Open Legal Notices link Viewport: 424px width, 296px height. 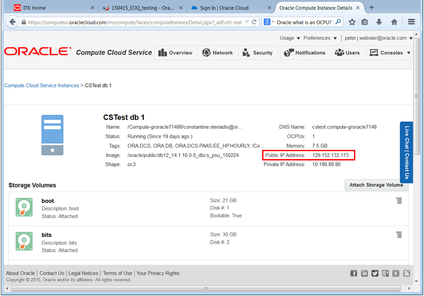83,273
